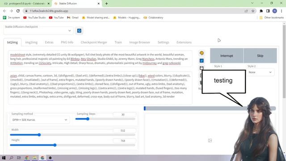Click Height slider handle
The height and width of the screenshot is (161, 286).
(55, 145)
